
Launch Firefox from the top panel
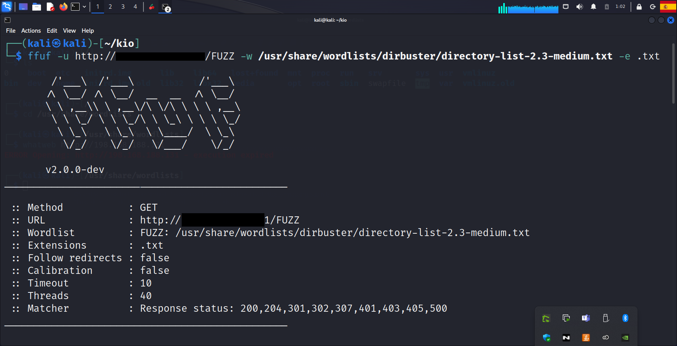pos(63,7)
